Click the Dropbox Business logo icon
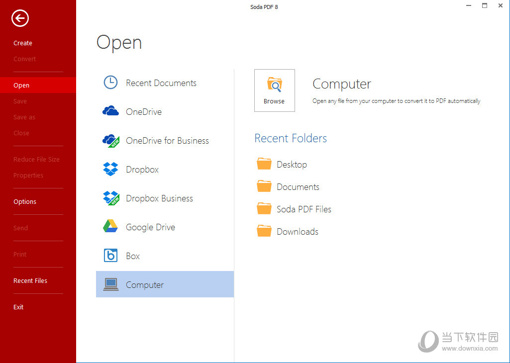Screen dimensions: 510x363 pyautogui.click(x=111, y=198)
